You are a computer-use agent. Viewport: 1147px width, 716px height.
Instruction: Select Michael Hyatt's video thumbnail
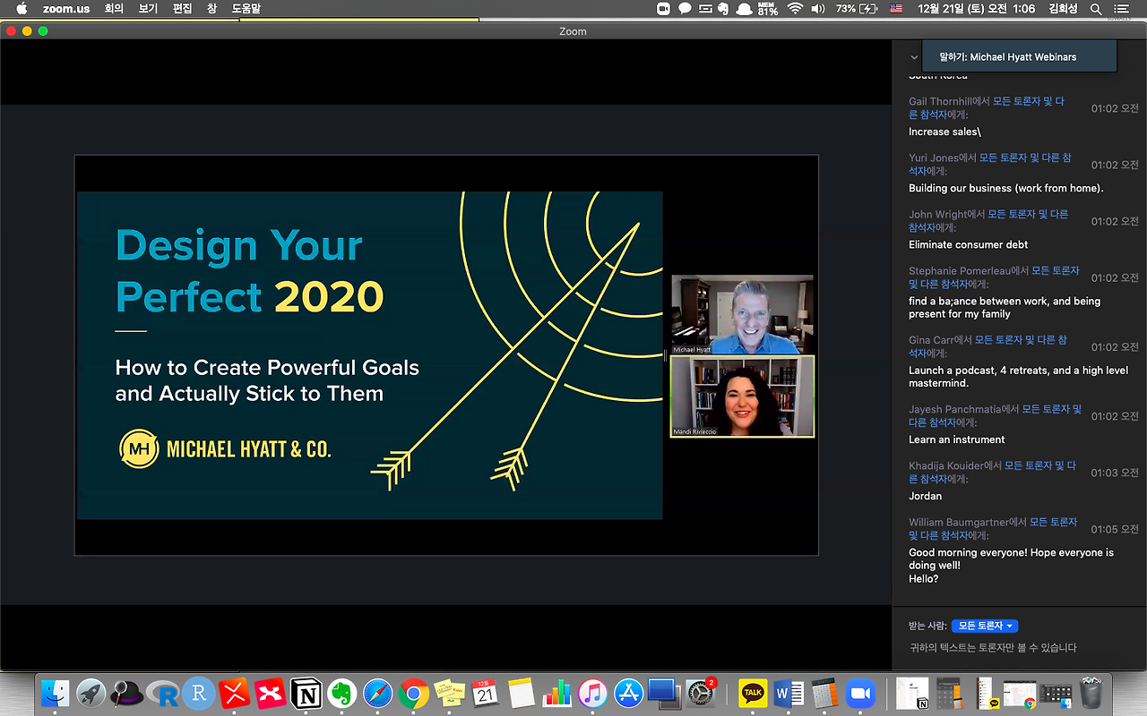pyautogui.click(x=743, y=314)
